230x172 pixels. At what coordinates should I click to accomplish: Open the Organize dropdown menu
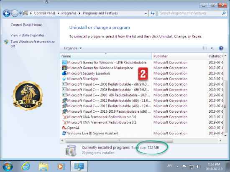(73, 48)
